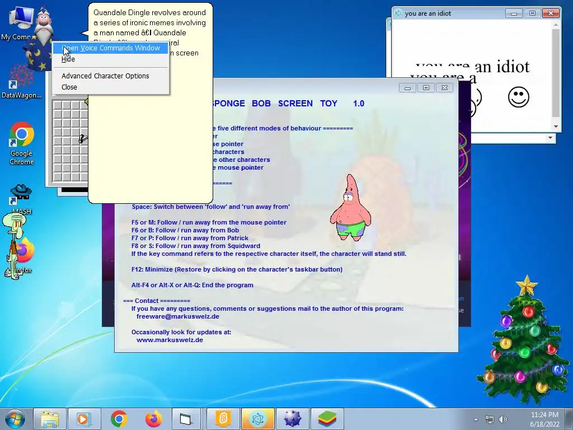Close the you are an idiot window
573x430 pixels.
[551, 13]
